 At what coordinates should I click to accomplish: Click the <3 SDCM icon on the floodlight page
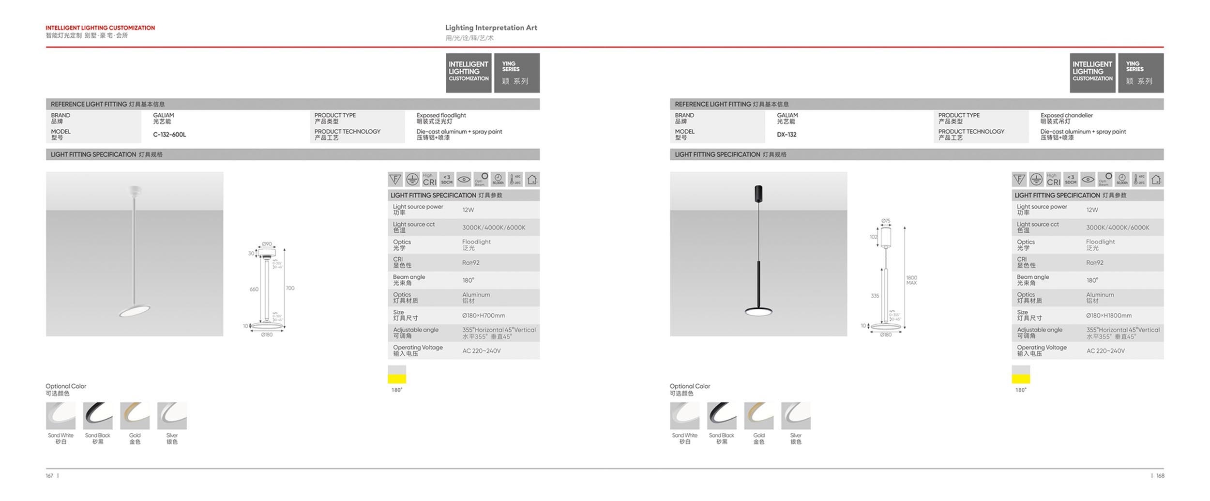click(x=447, y=179)
